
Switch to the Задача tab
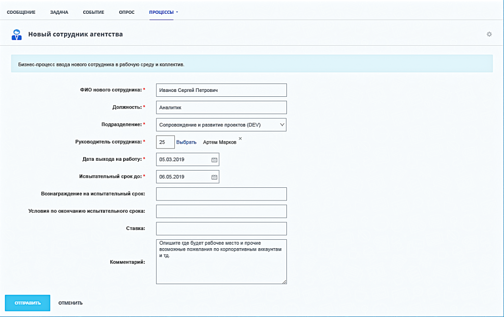point(59,12)
